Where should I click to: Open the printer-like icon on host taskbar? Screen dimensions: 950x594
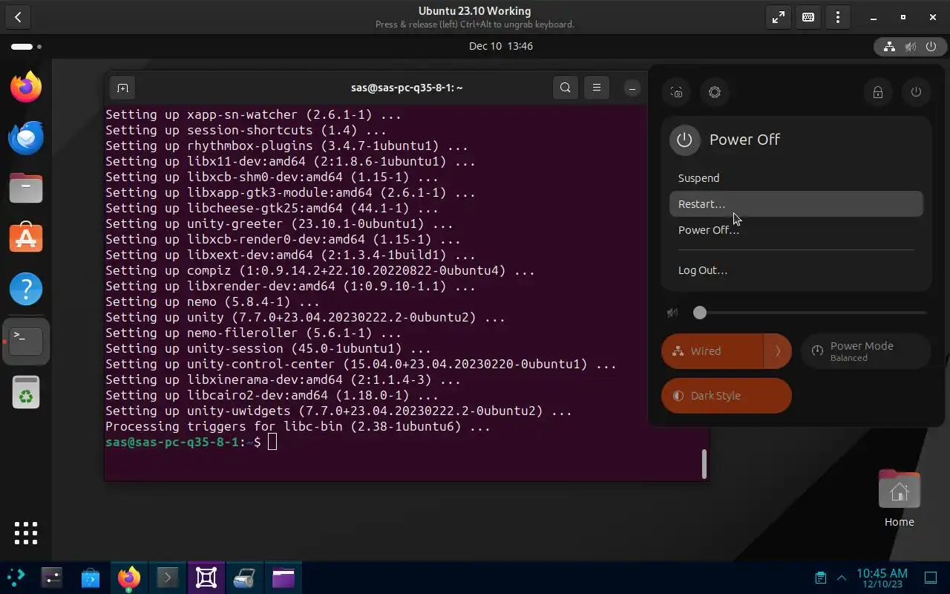pyautogui.click(x=245, y=577)
